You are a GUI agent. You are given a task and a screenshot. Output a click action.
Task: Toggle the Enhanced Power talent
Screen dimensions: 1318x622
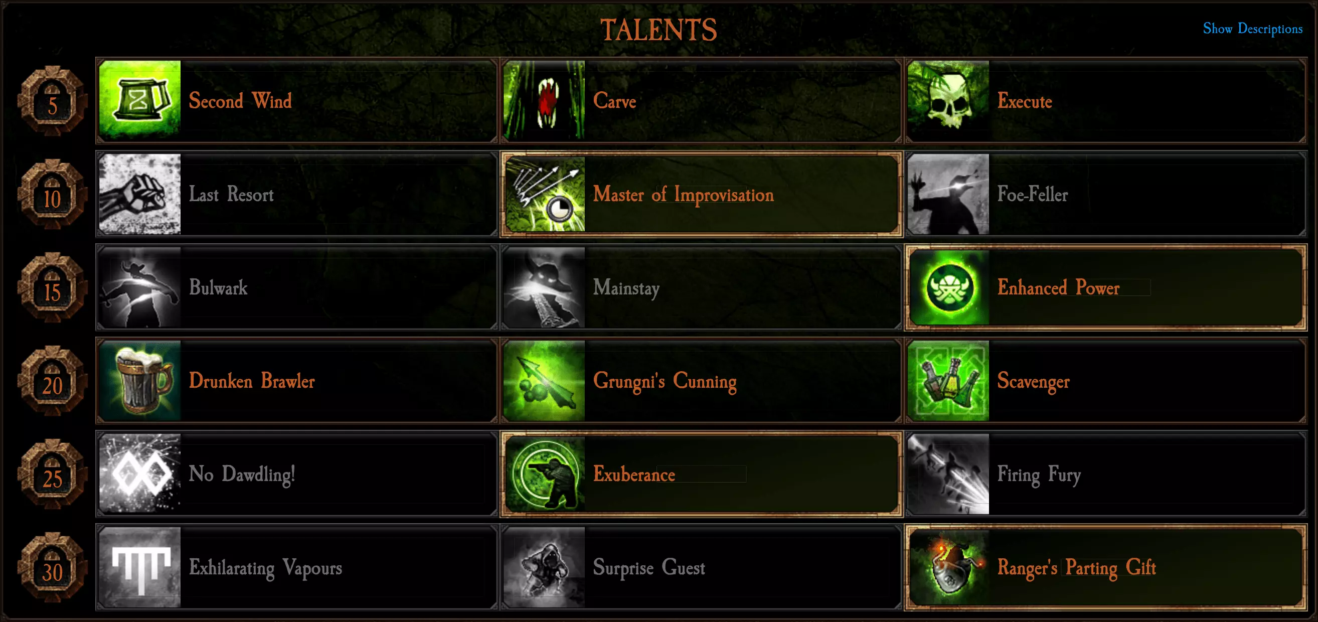point(1105,287)
